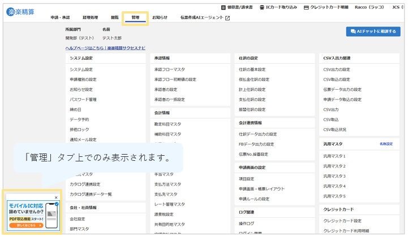Open 承認フロー初期値の設定
408x237 pixels.
point(175,80)
